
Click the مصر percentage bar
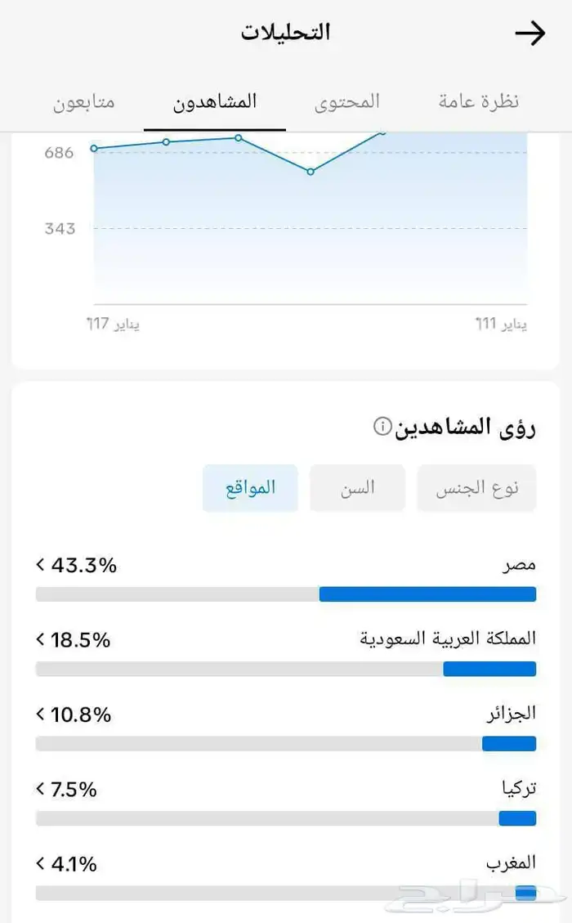(286, 594)
